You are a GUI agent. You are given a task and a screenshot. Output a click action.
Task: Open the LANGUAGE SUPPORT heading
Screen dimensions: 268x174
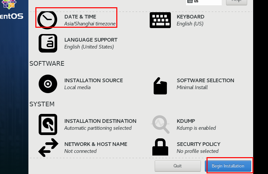[91, 40]
